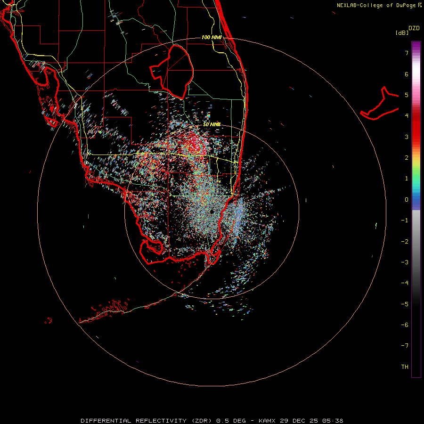Select the positive 1 dB tick label

click(407, 179)
